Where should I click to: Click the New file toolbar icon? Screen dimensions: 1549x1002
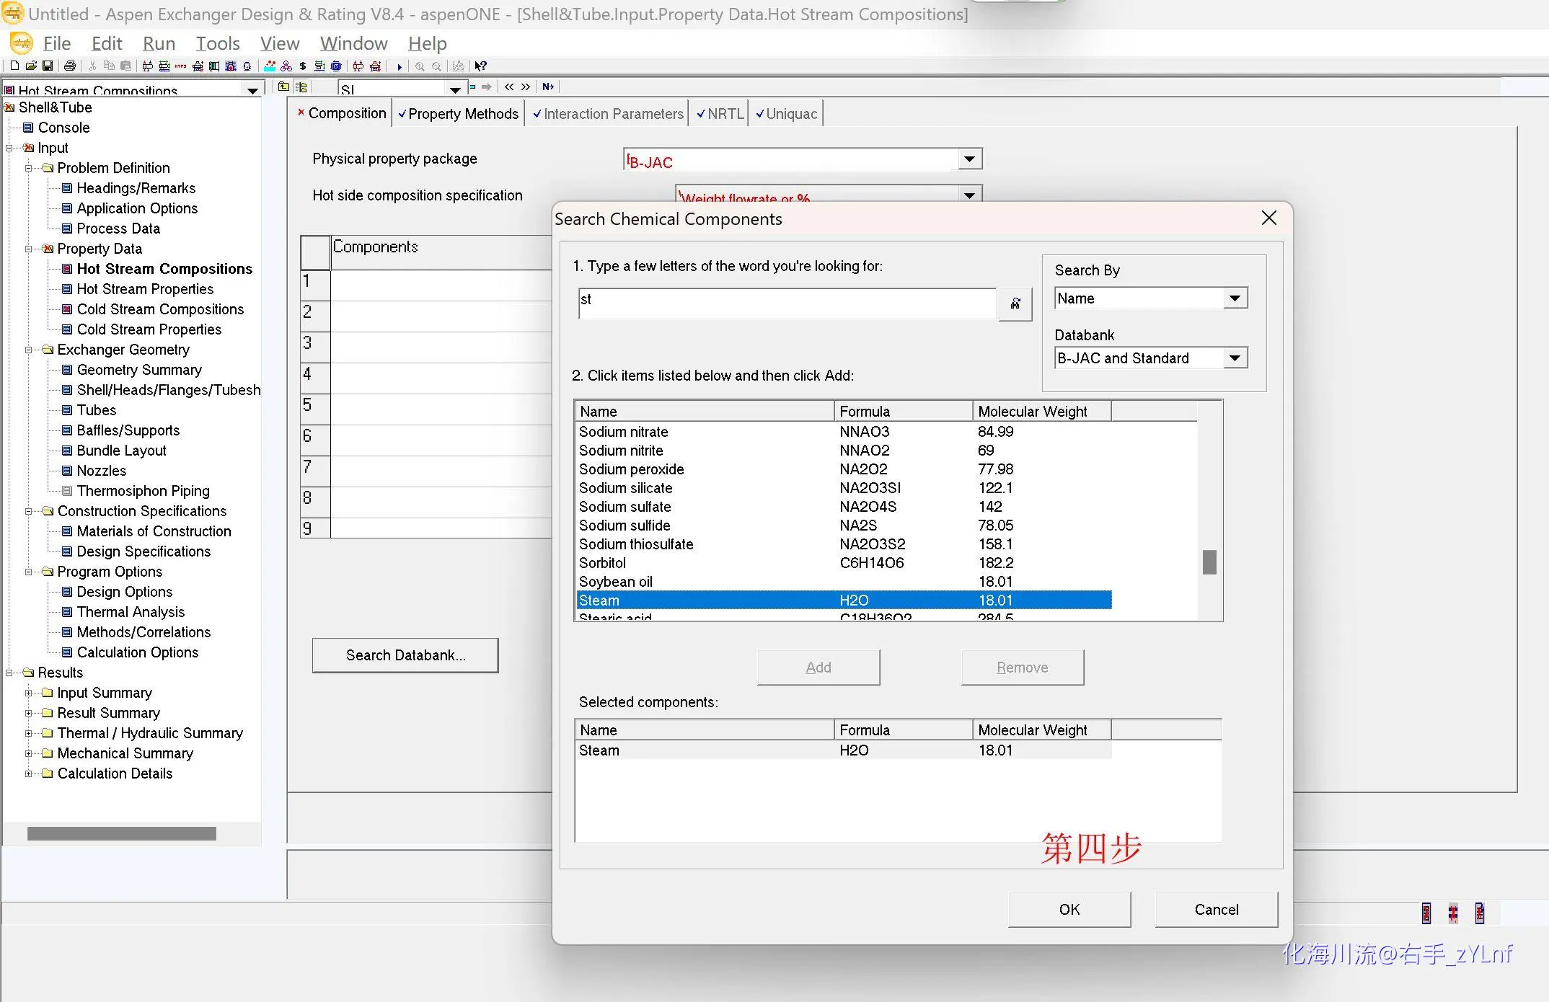point(14,66)
